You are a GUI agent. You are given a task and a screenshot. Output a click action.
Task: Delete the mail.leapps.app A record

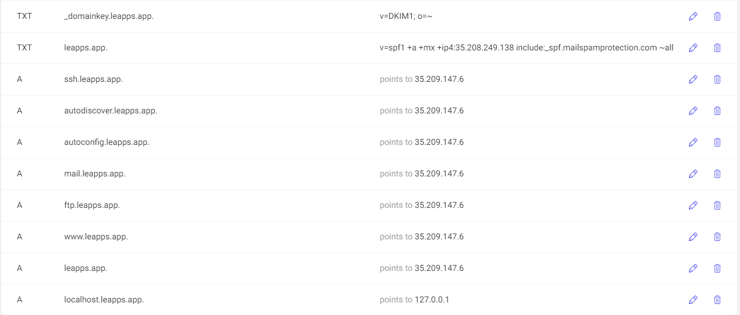click(x=717, y=174)
